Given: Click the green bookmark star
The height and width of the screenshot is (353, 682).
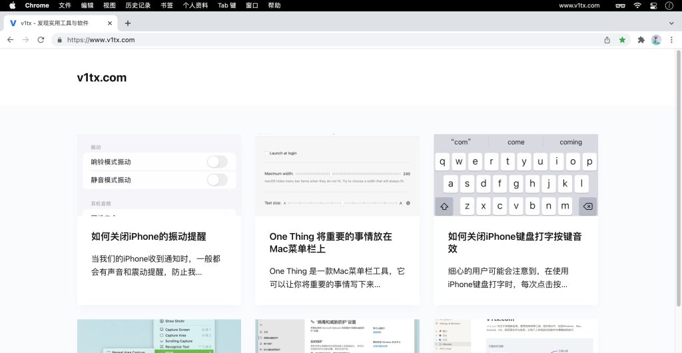Looking at the screenshot, I should coord(623,39).
